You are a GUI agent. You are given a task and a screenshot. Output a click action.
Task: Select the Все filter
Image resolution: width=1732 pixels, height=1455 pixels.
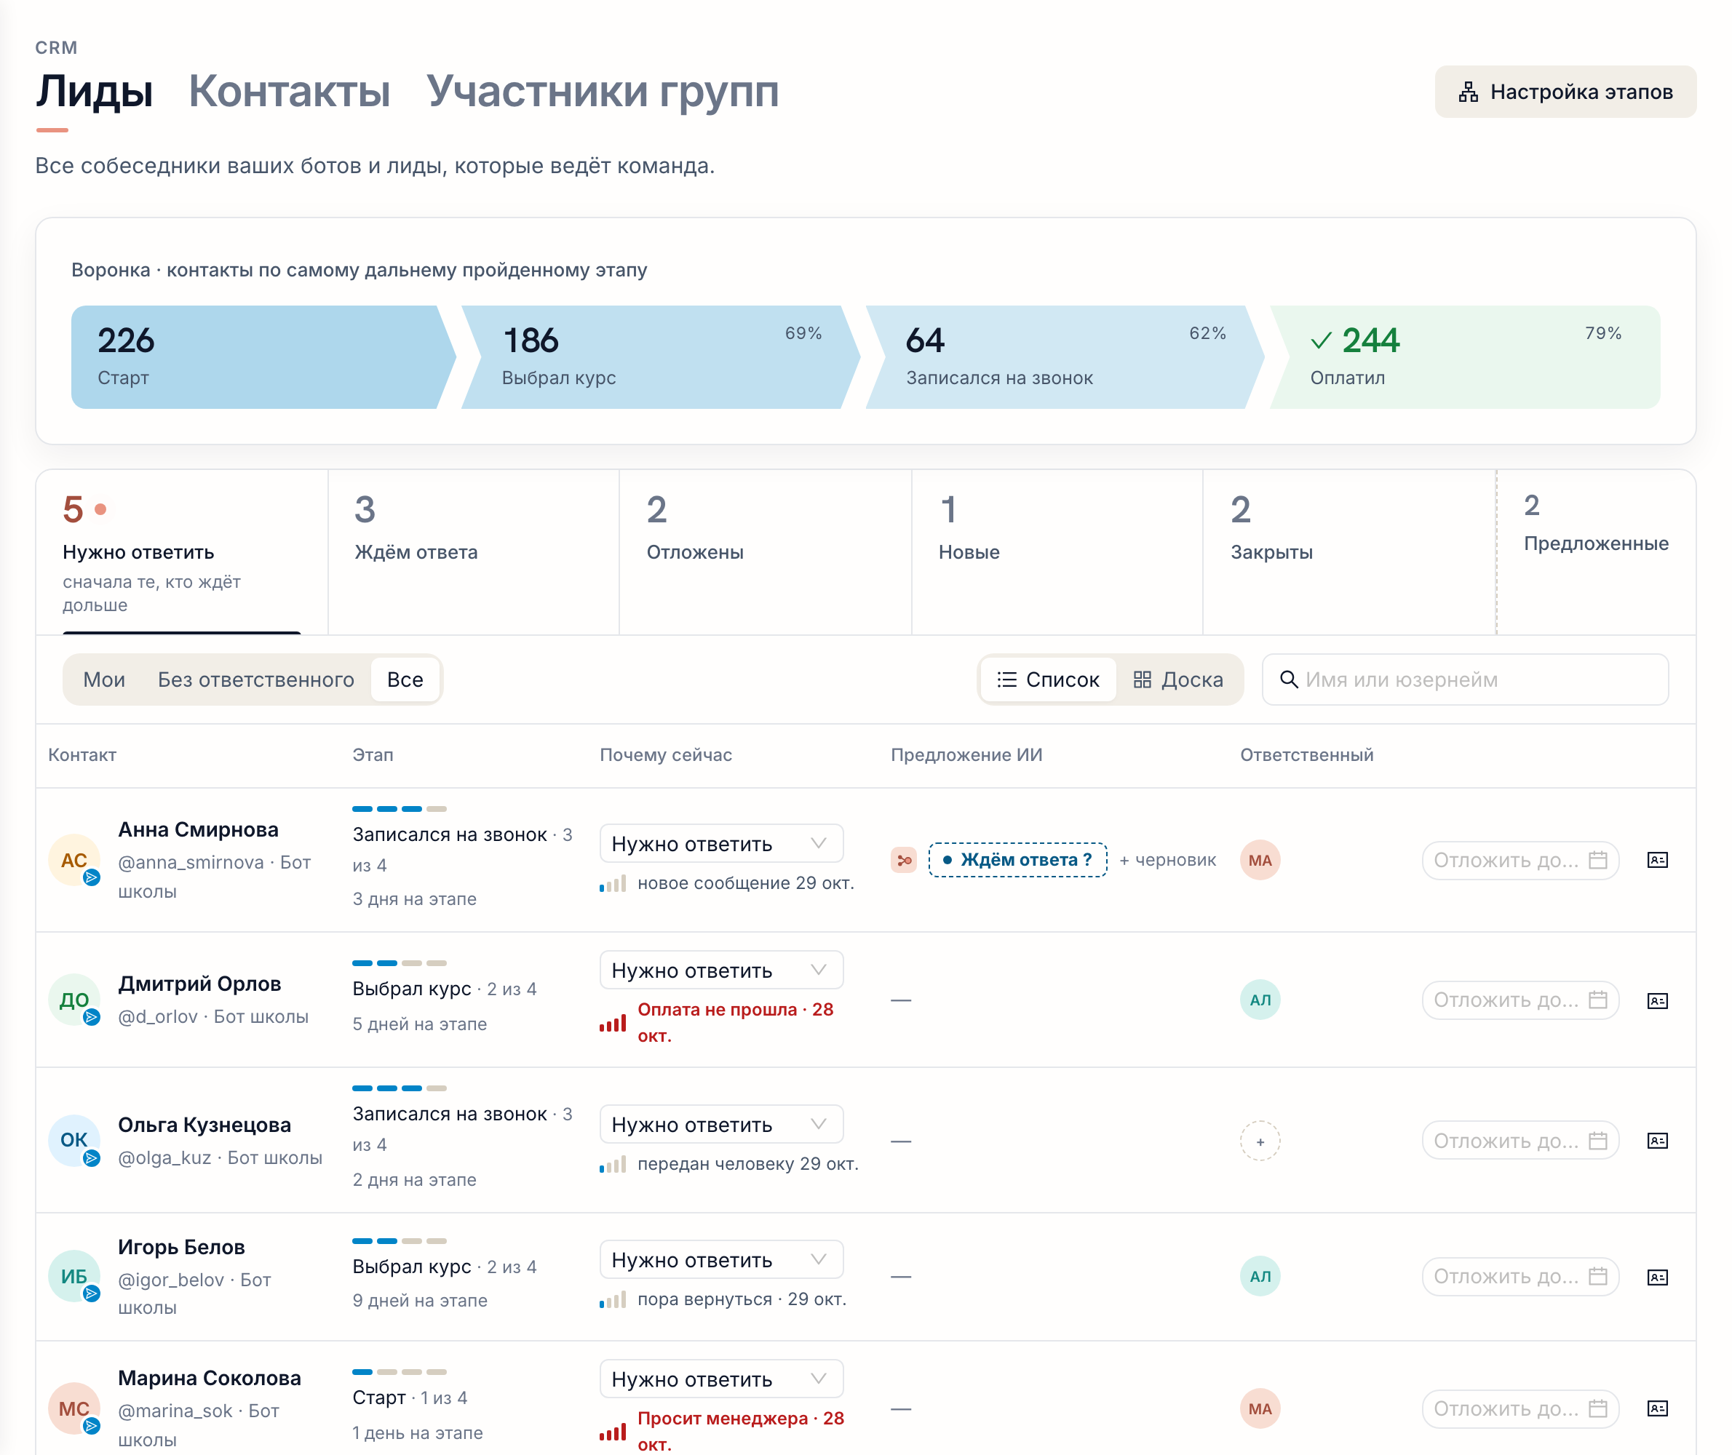tap(405, 679)
